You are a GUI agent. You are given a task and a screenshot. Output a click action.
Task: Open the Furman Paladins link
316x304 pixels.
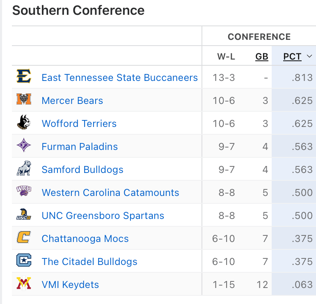pos(80,147)
